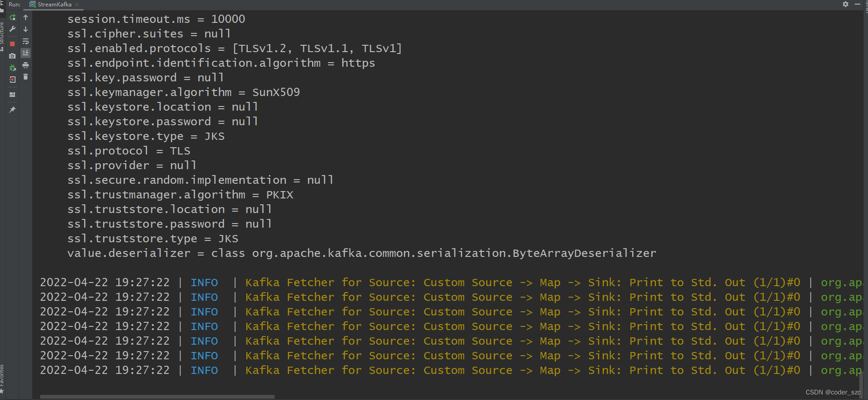The height and width of the screenshot is (400, 868).
Task: Click the down arrow console navigation icon
Action: [x=26, y=29]
